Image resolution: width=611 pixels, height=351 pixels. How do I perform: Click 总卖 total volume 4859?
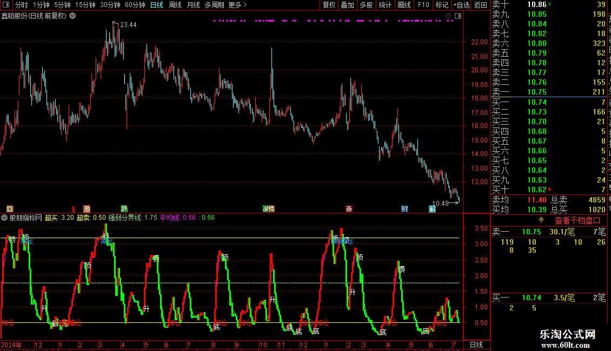[597, 200]
